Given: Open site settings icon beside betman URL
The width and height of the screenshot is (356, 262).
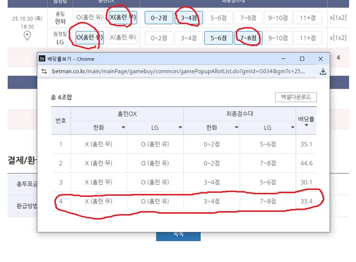Looking at the screenshot, I should [44, 71].
